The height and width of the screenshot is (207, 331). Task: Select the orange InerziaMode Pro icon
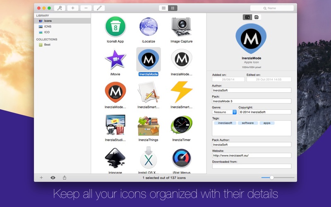(x=115, y=92)
